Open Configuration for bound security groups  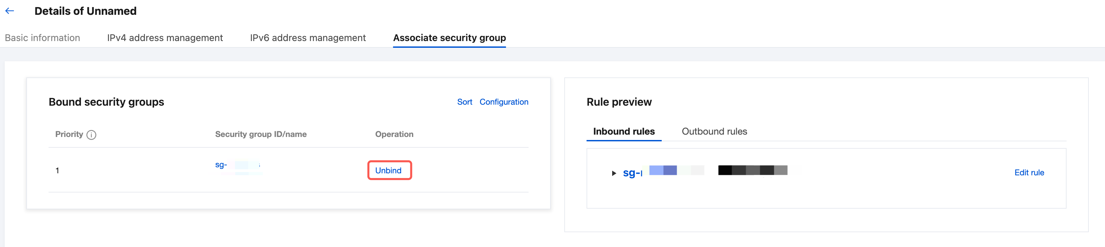pyautogui.click(x=504, y=102)
